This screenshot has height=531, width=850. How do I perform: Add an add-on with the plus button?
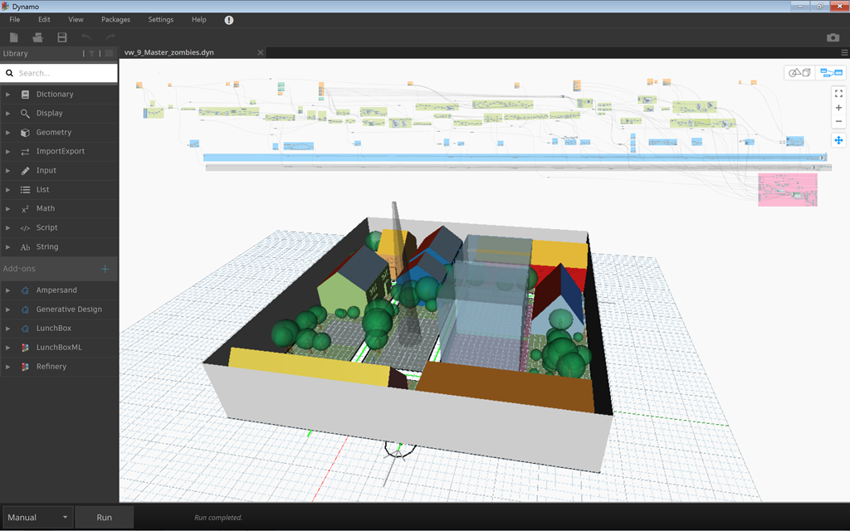(105, 269)
